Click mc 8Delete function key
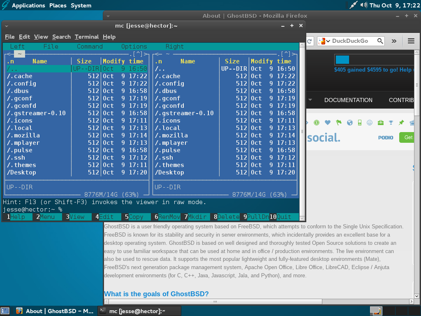This screenshot has height=316, width=421. [x=227, y=217]
